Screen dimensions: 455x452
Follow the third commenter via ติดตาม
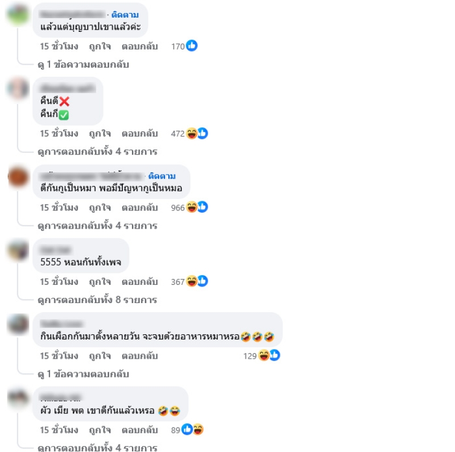pyautogui.click(x=162, y=176)
